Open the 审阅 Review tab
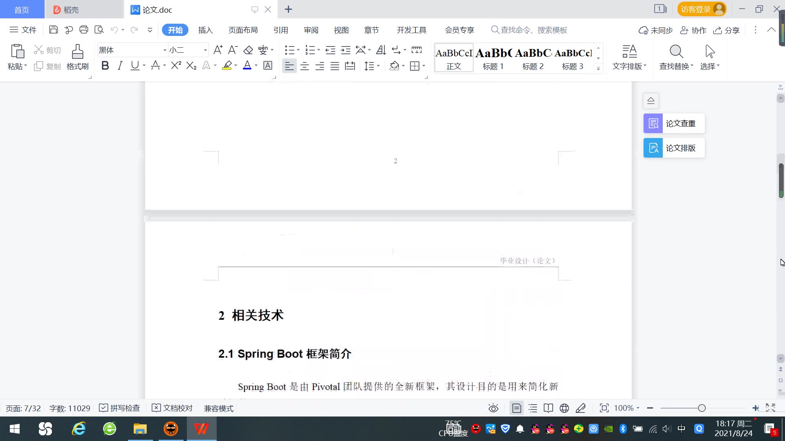The image size is (785, 441). pos(311,30)
